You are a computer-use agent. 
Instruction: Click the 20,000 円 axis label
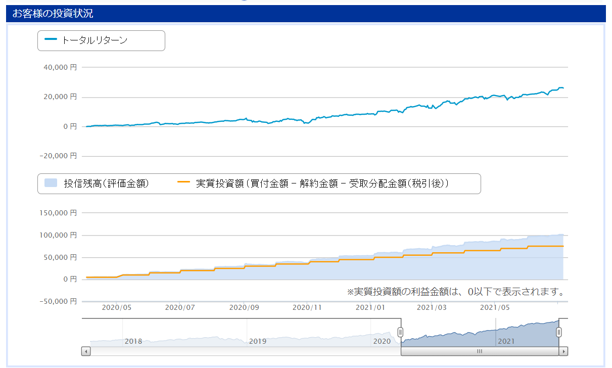[61, 97]
